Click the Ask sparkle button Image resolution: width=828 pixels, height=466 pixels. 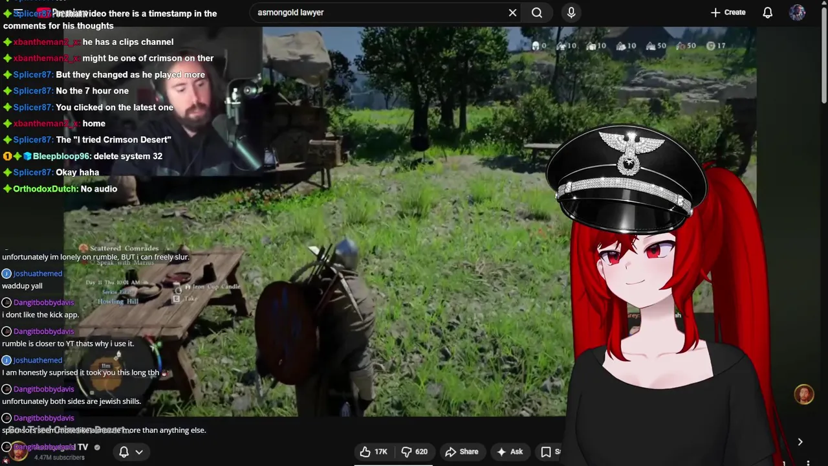click(x=510, y=452)
